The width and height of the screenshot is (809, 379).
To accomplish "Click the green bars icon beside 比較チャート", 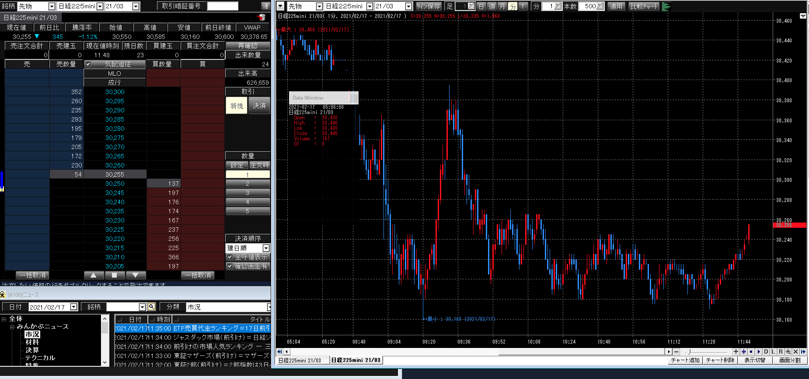I will pos(666,7).
